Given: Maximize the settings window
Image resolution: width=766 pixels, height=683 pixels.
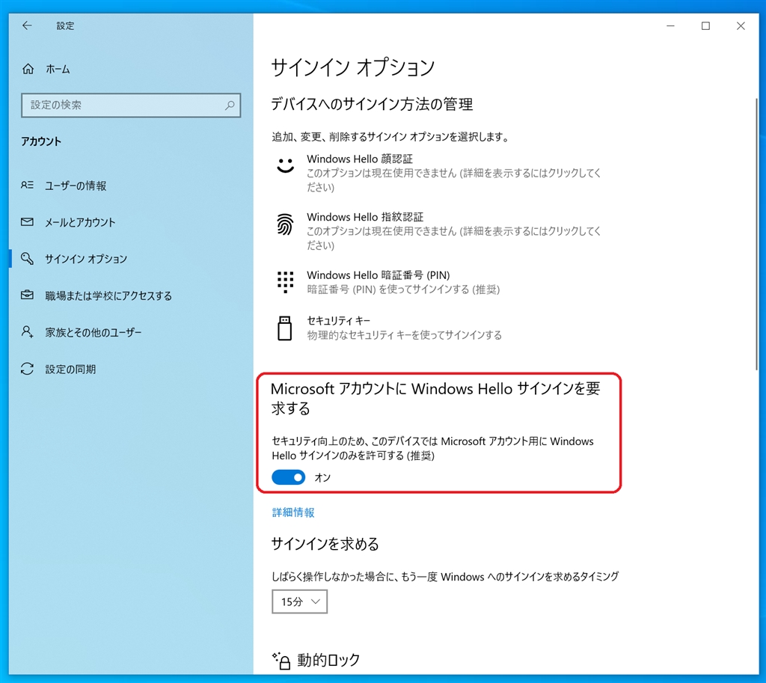Looking at the screenshot, I should click(x=705, y=25).
